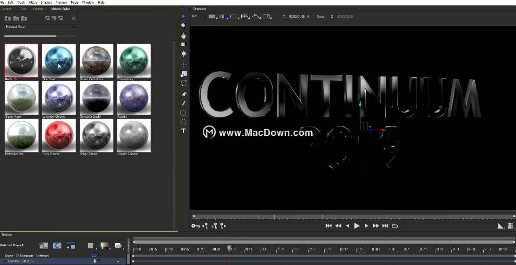Click the add folder icon in Material Styles
This screenshot has height=265, width=516.
8,18
